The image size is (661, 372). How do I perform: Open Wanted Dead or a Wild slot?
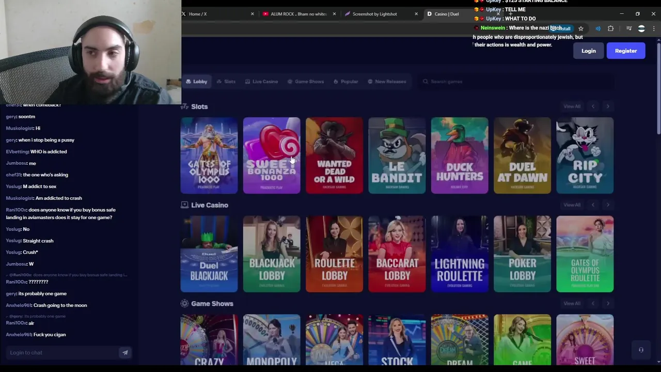coord(334,156)
